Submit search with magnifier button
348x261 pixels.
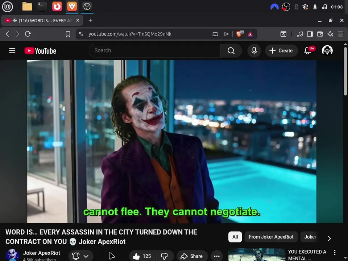(231, 51)
